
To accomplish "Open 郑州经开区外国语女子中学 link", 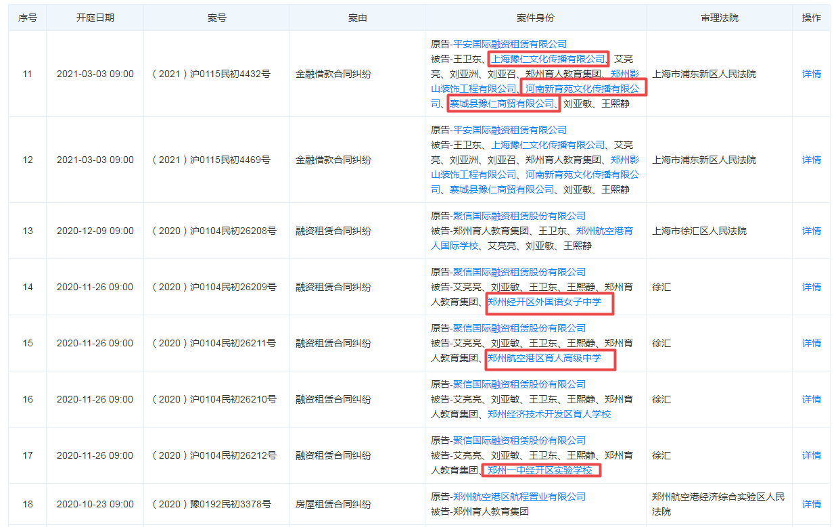I will pyautogui.click(x=544, y=302).
